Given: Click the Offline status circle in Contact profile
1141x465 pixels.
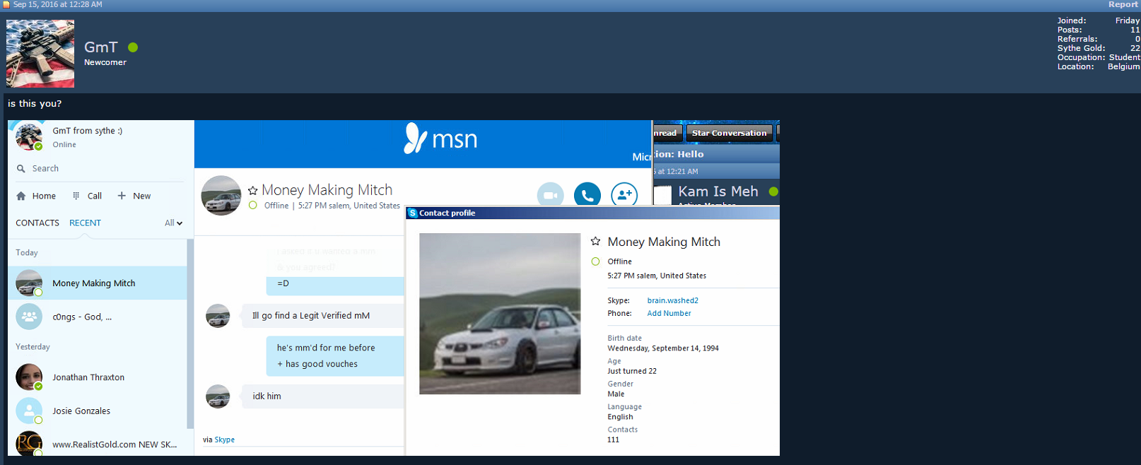Looking at the screenshot, I should click(x=595, y=261).
